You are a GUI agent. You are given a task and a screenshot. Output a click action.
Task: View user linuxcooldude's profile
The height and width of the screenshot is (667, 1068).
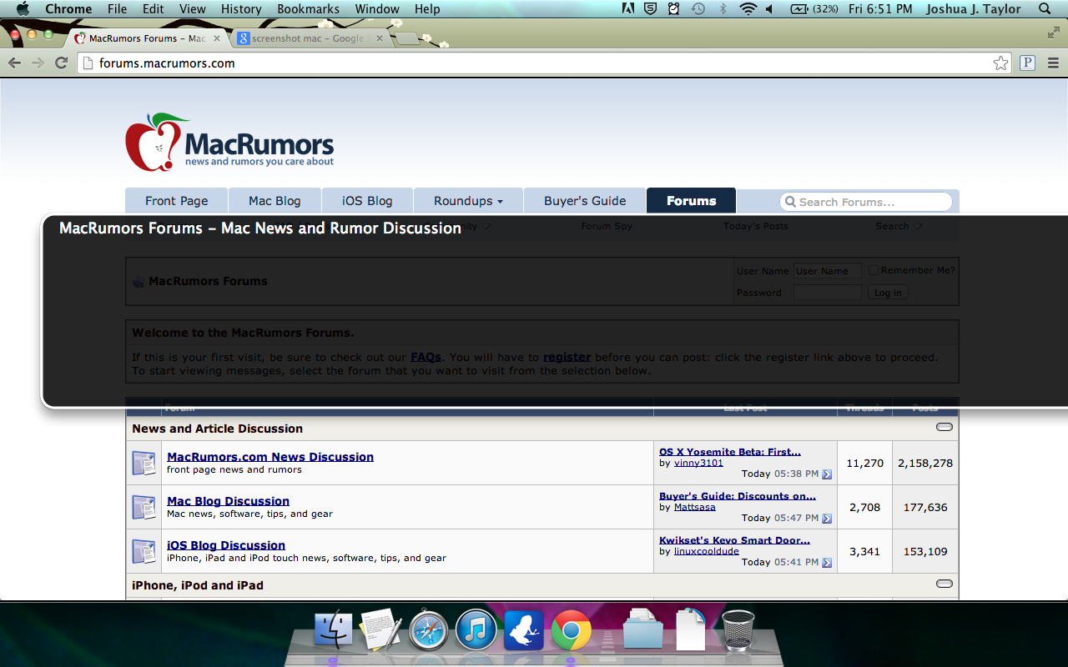[706, 551]
